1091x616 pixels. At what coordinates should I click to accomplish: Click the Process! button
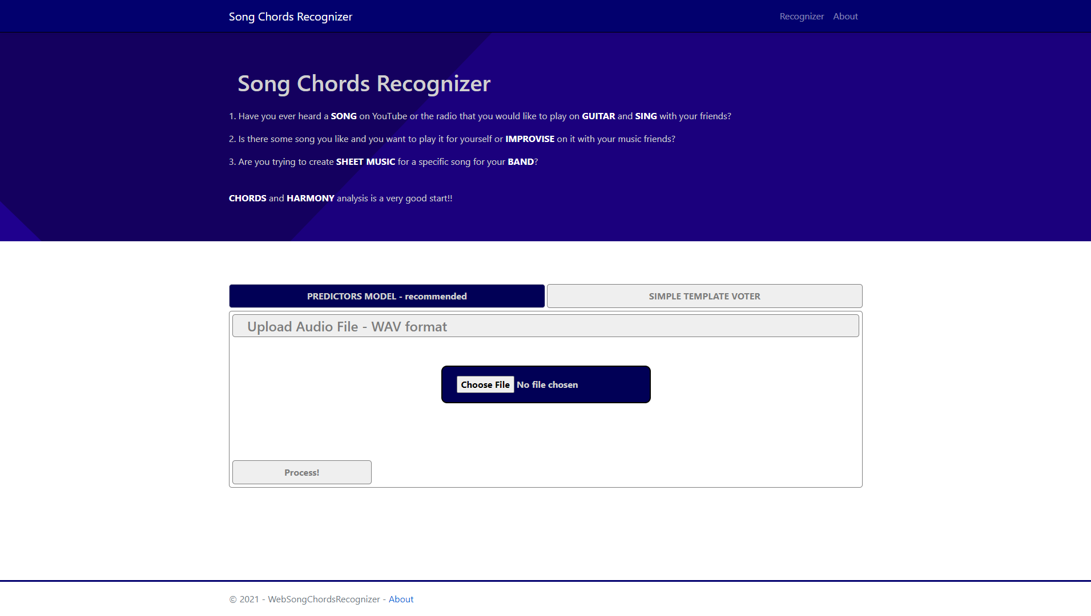click(x=302, y=472)
